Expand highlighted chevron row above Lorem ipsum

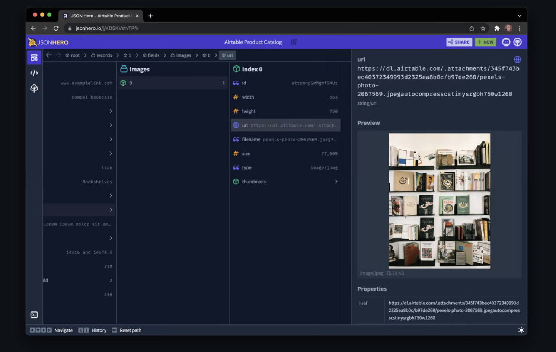point(111,210)
